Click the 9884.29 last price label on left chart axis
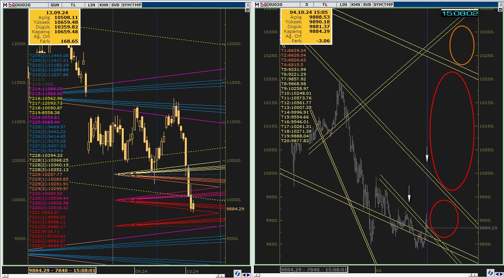This screenshot has height=278, width=504. (x=235, y=209)
